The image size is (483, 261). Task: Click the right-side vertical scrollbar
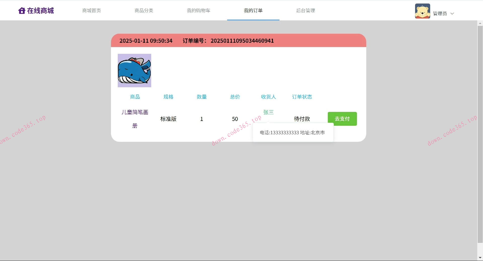click(480, 126)
